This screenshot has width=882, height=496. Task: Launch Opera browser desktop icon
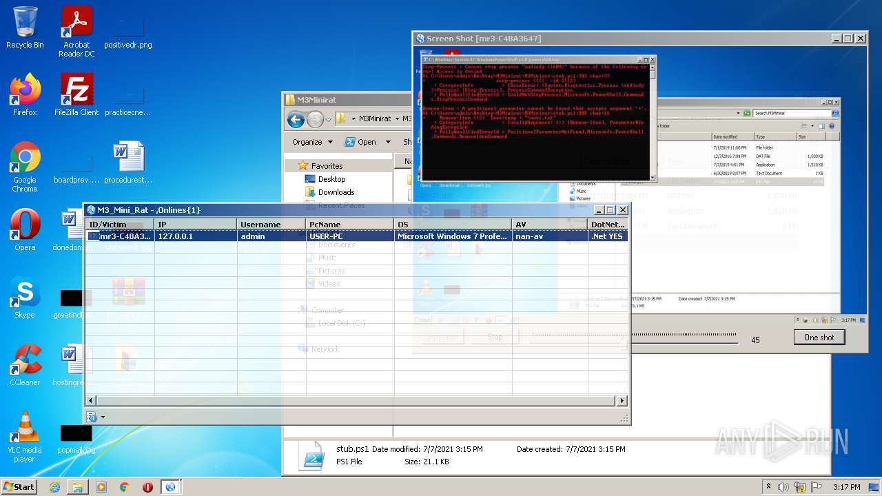tap(25, 230)
